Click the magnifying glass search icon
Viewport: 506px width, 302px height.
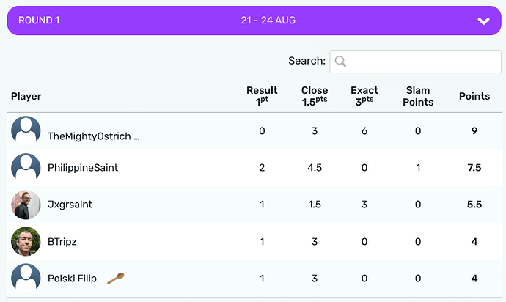point(340,61)
